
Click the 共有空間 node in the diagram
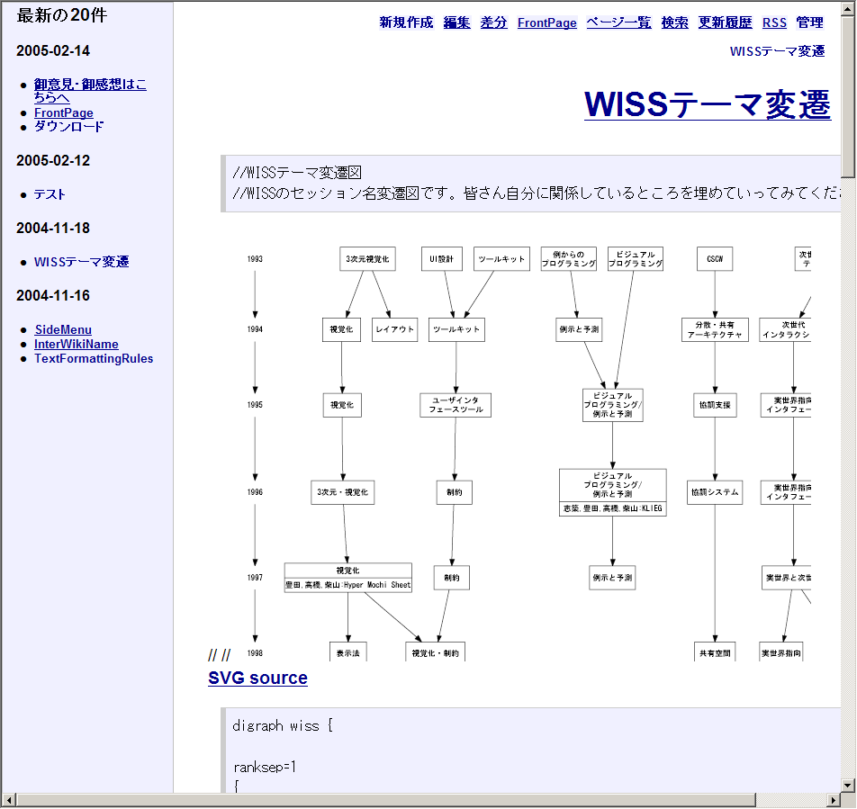click(715, 652)
